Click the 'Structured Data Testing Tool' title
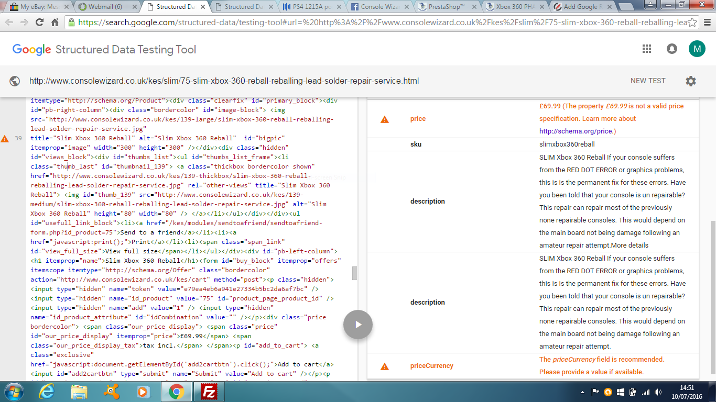 tap(126, 50)
